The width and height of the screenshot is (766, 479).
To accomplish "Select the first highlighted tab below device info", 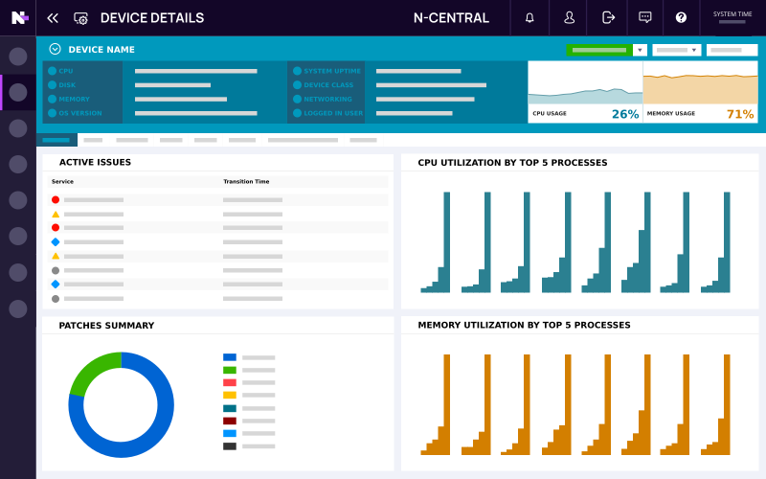I will point(56,140).
